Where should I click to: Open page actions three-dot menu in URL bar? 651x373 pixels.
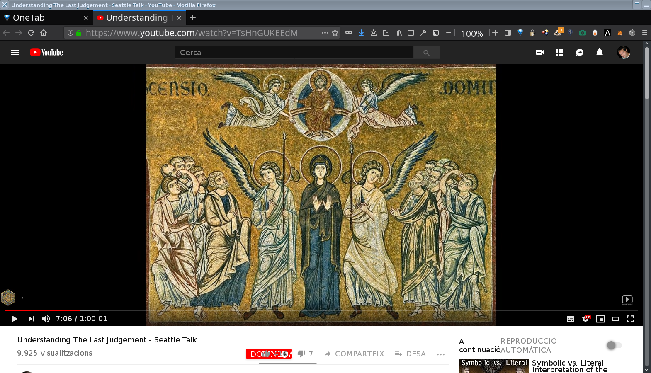coord(325,33)
